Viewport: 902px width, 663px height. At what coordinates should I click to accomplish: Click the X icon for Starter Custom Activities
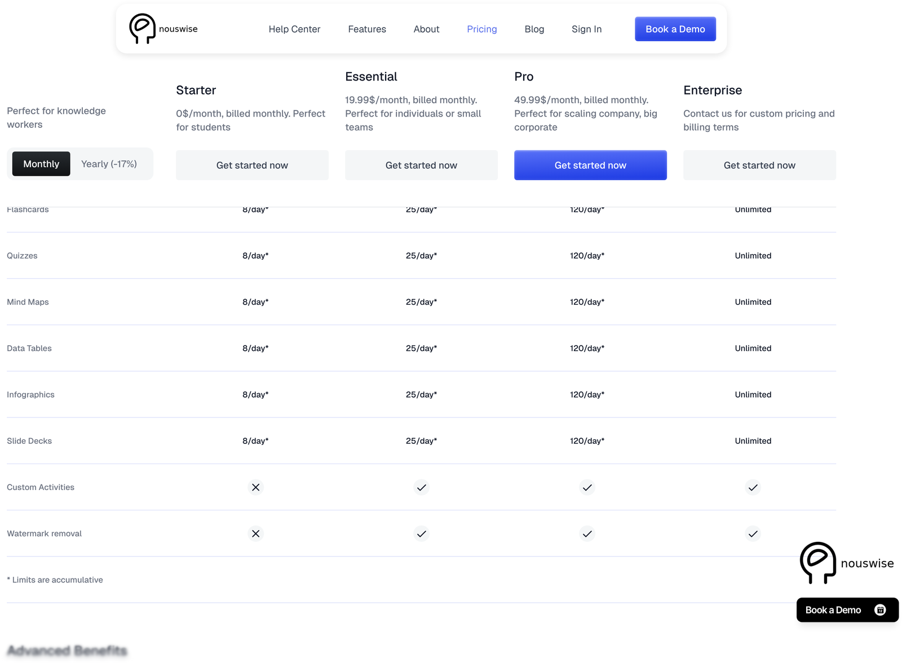255,487
